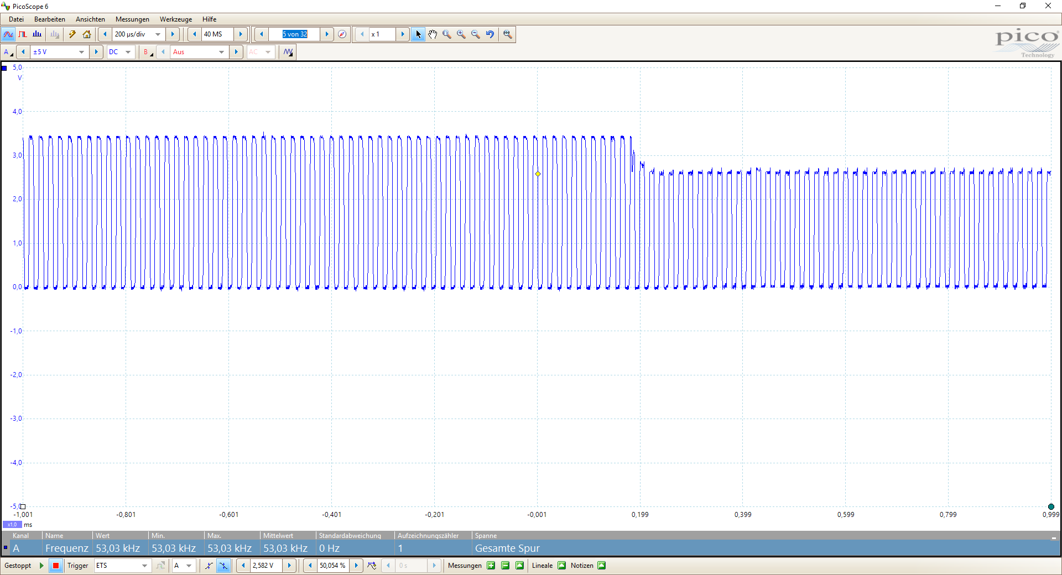Viewport: 1062px width, 575px height.
Task: Click the trigger threshold 2,582 V field
Action: [x=265, y=566]
